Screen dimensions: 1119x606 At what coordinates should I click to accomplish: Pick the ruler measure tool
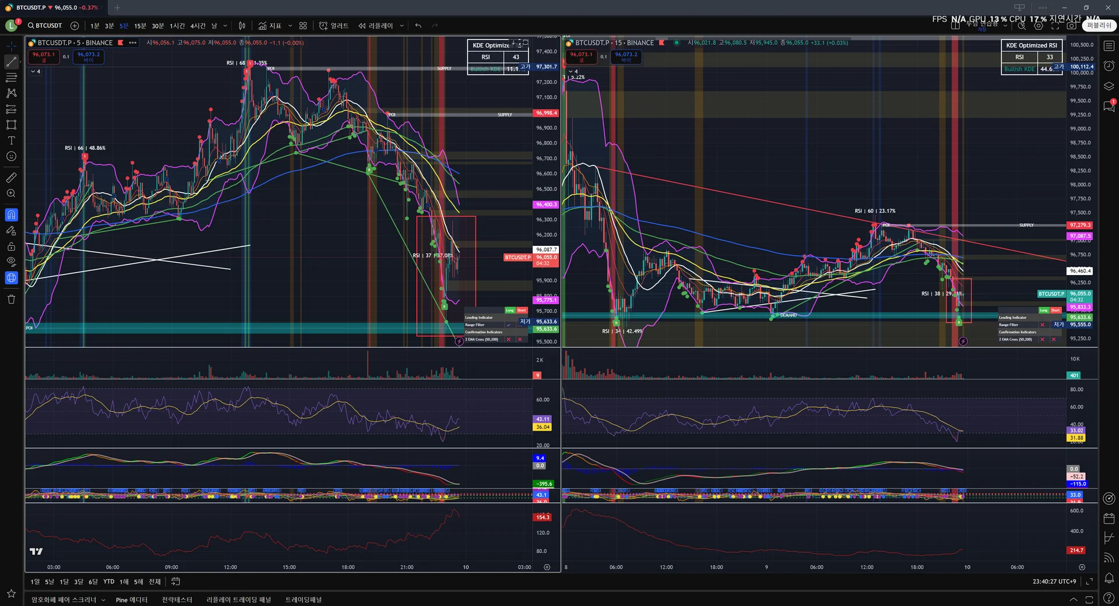point(11,178)
